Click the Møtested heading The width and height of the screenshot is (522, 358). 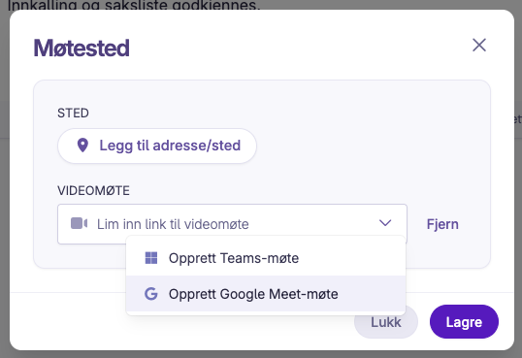[82, 48]
